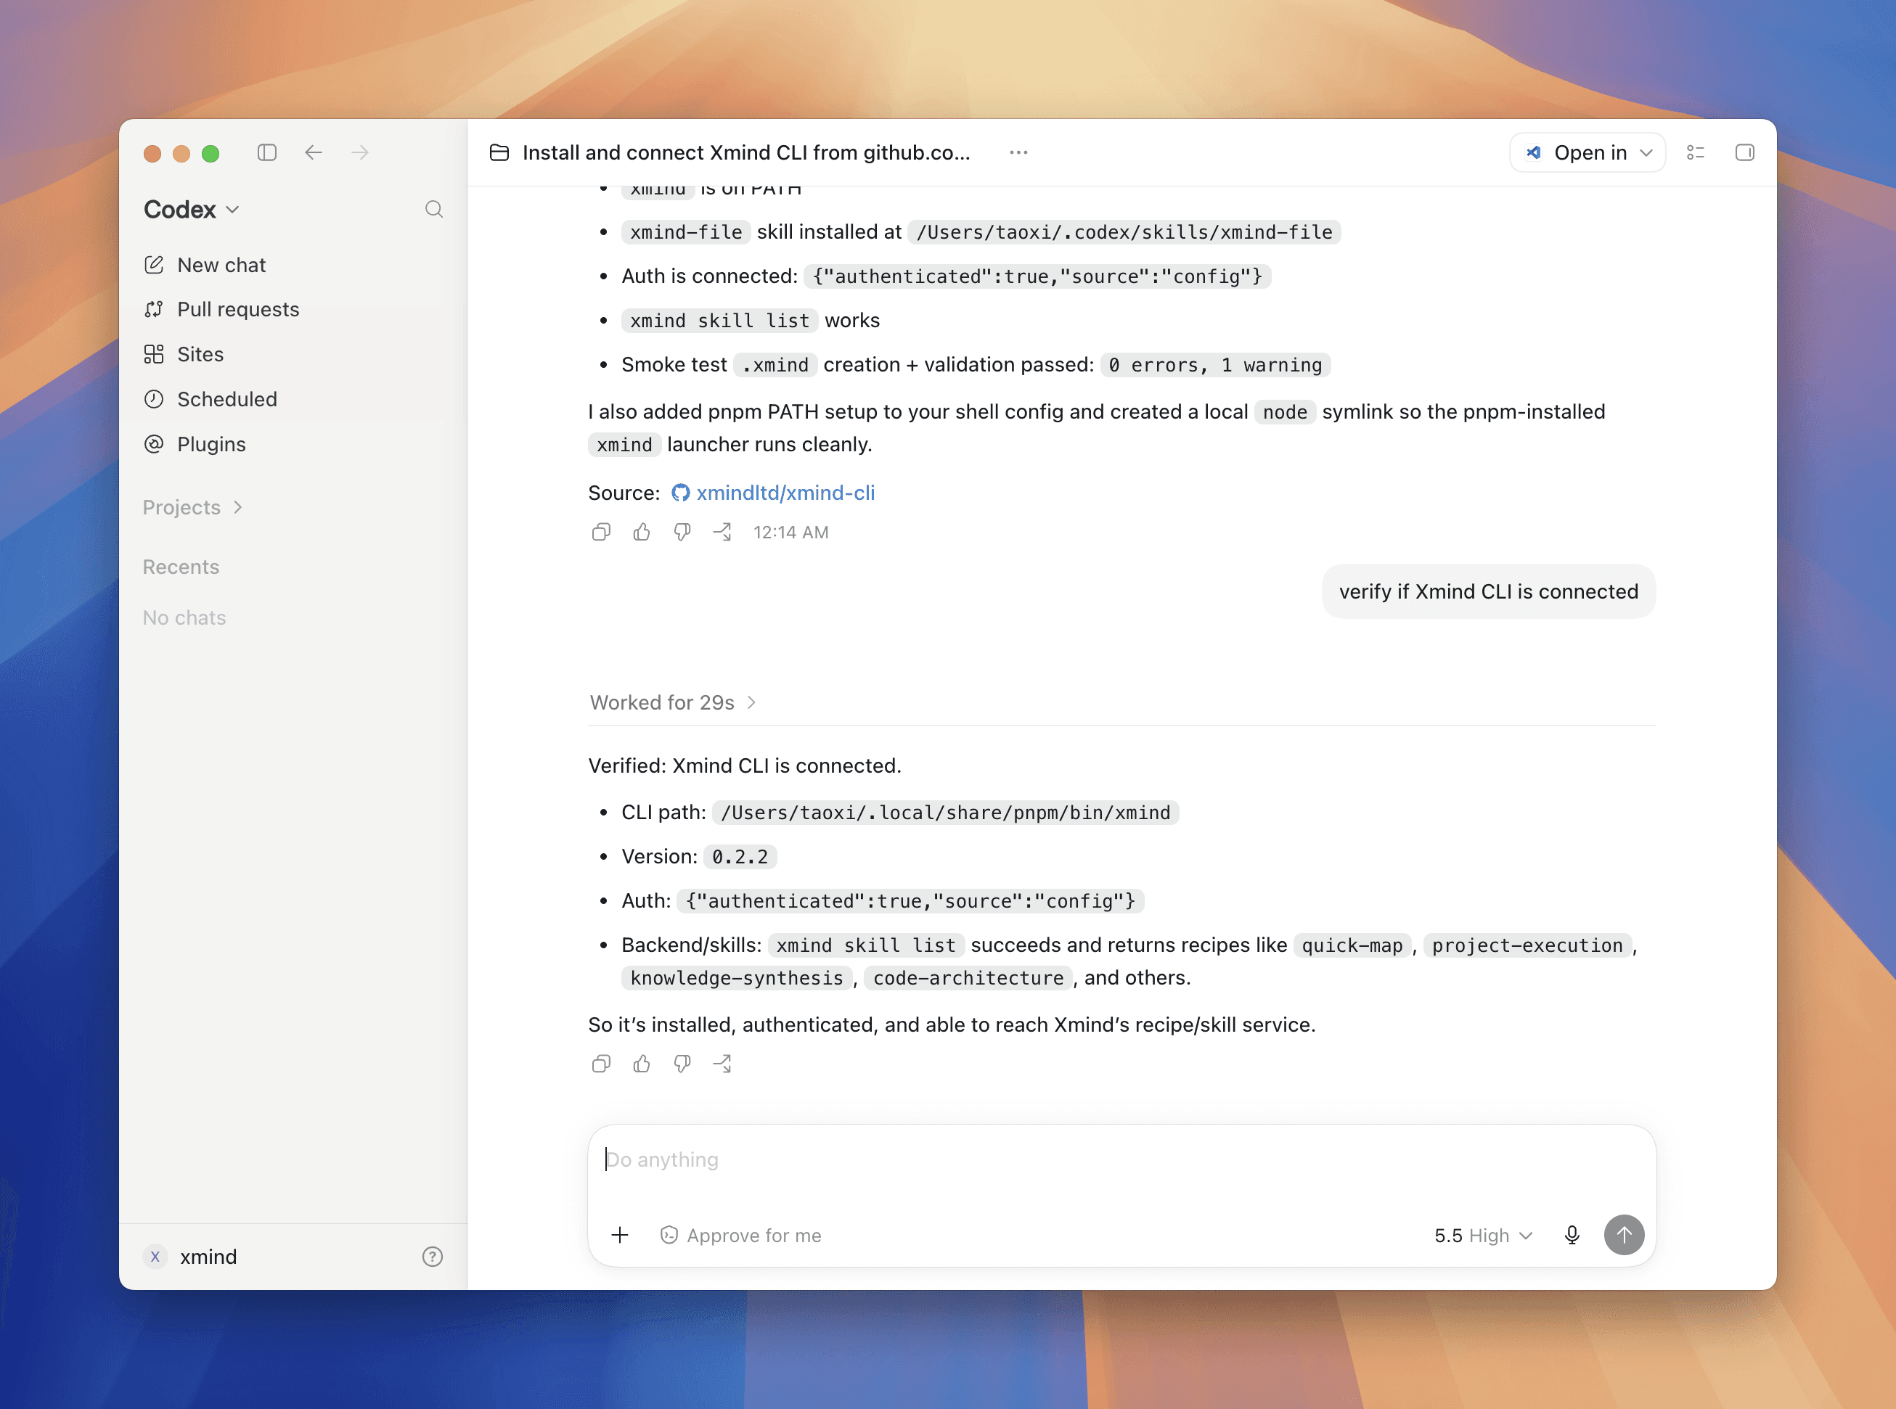
Task: Click the send arrow button
Action: pyautogui.click(x=1624, y=1235)
